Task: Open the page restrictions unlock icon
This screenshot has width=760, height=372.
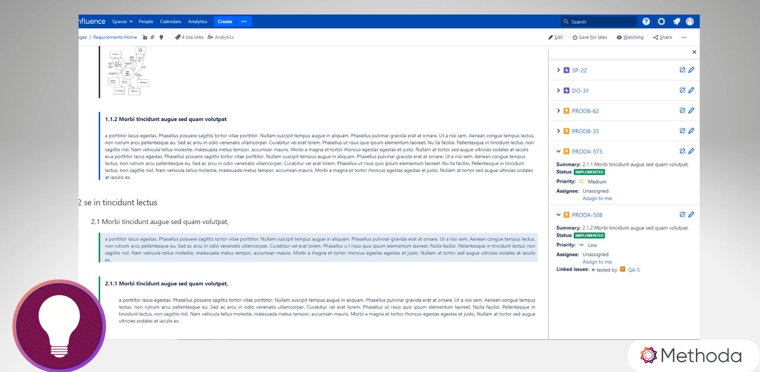Action: 145,37
